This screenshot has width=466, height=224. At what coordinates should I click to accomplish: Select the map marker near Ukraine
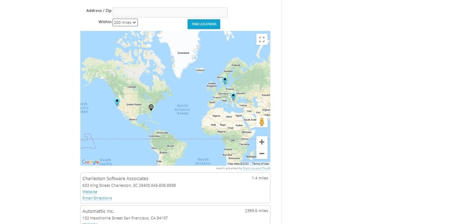[233, 96]
